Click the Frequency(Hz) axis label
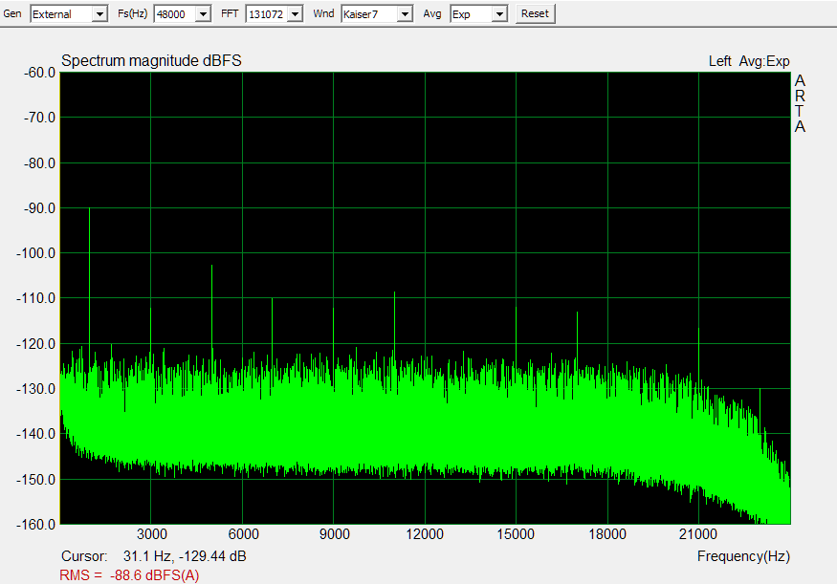The height and width of the screenshot is (584, 837). [x=743, y=556]
